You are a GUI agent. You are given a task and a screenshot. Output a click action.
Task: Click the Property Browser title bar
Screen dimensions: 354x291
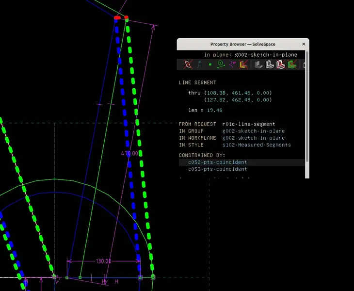242,44
